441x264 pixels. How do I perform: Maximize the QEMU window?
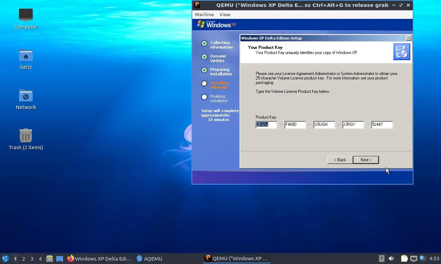(x=401, y=5)
